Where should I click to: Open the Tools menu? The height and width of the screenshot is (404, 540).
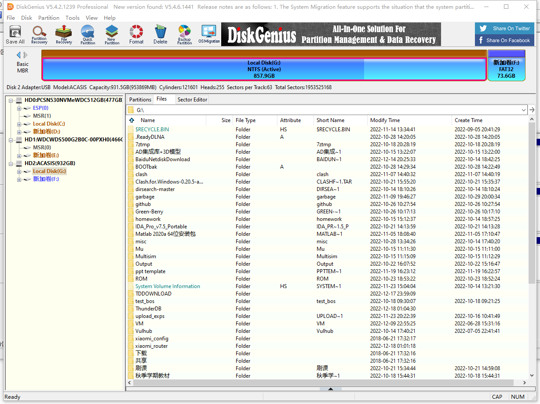[x=73, y=18]
